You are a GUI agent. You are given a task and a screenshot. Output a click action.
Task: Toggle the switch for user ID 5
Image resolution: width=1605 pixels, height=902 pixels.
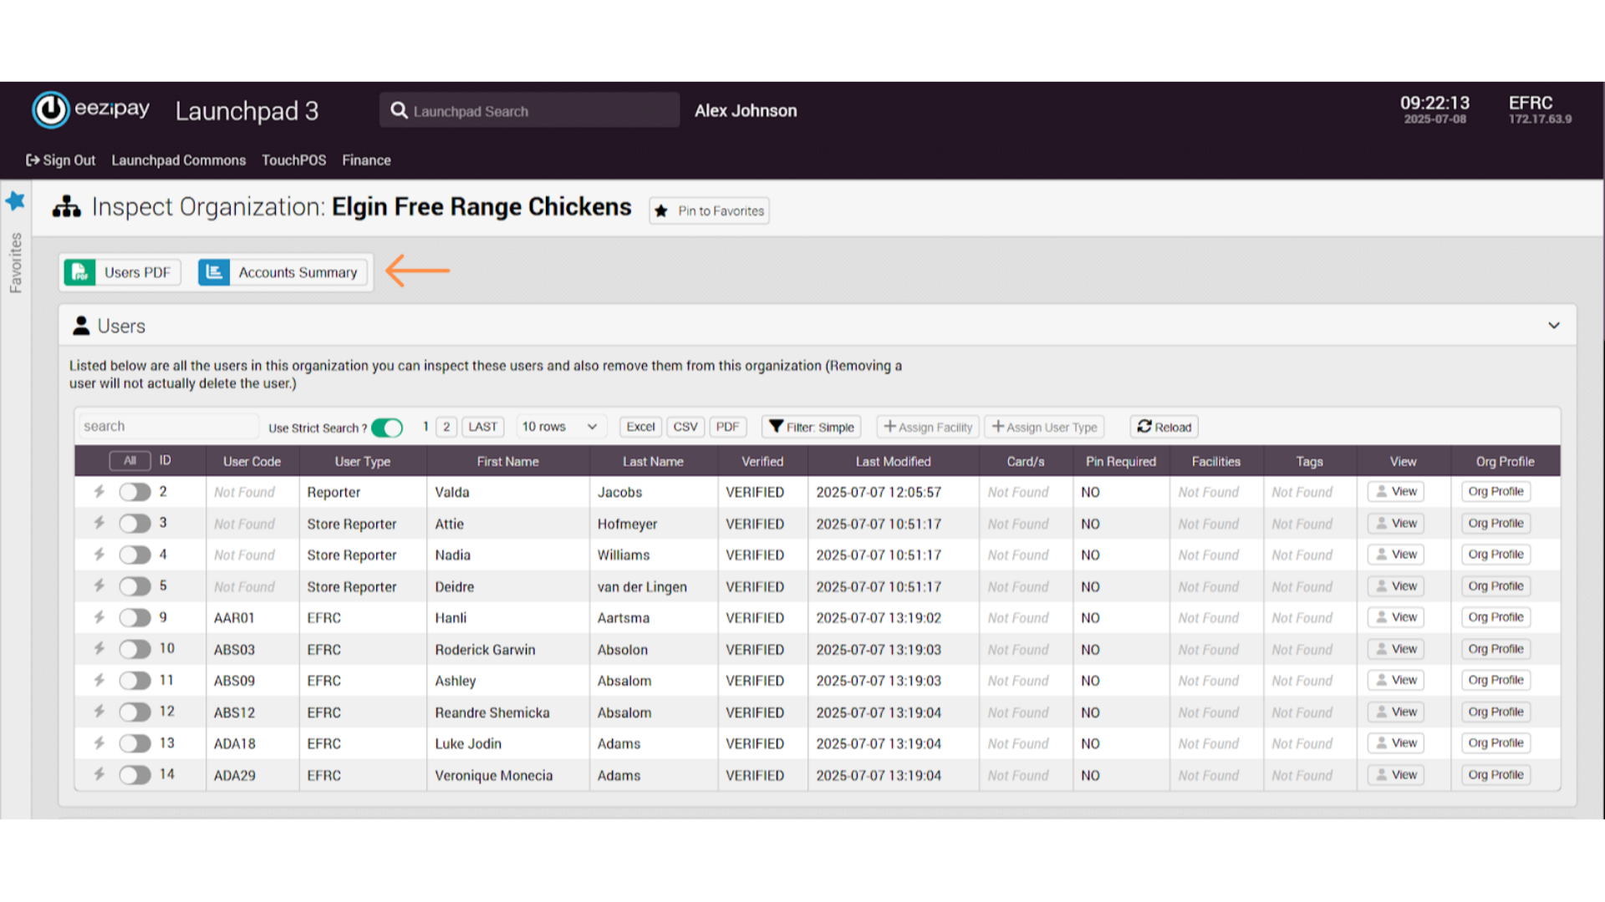135,585
